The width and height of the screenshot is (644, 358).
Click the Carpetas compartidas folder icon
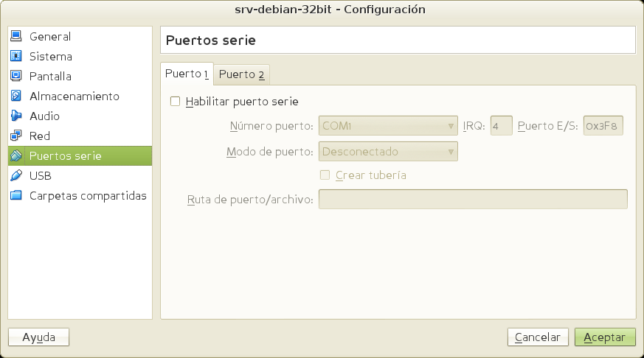16,195
